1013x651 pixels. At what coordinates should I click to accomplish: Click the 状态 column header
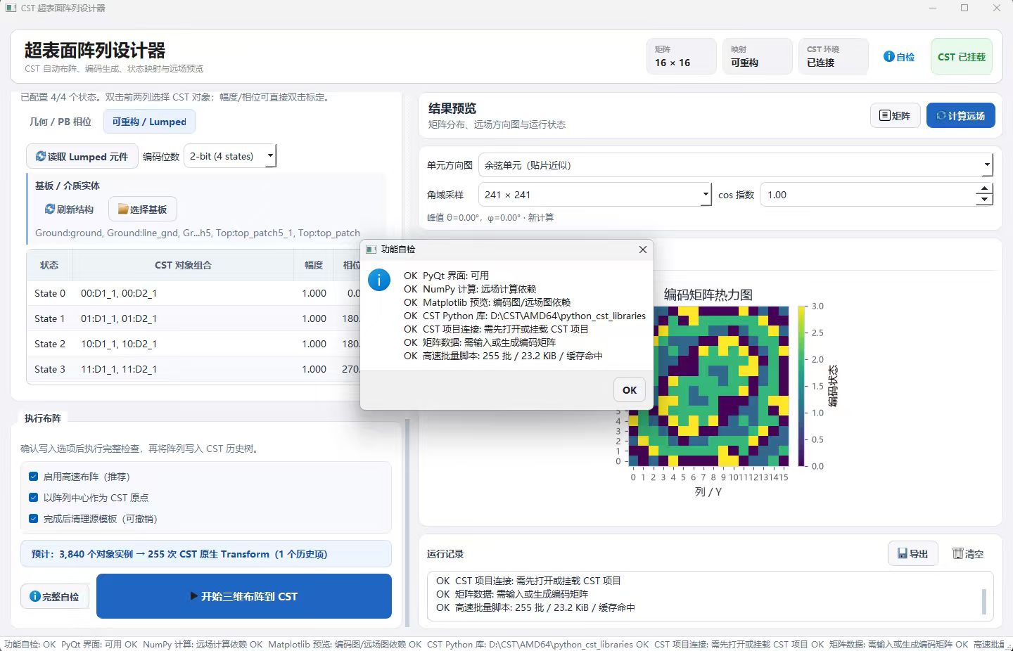[x=49, y=265]
